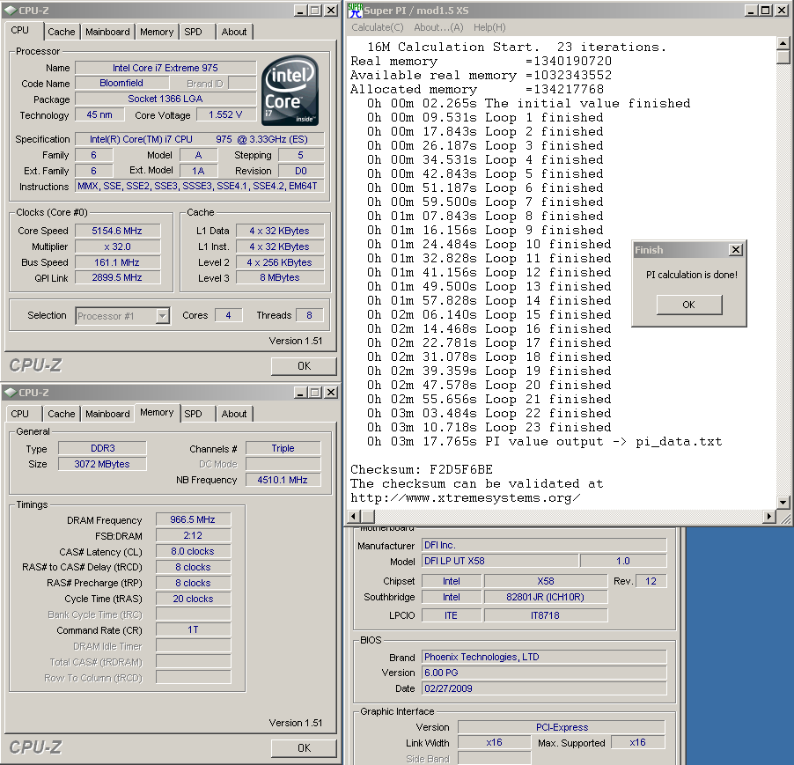This screenshot has width=794, height=765.
Task: Open Mainboard tab in top CPU-Z window
Action: tap(107, 32)
